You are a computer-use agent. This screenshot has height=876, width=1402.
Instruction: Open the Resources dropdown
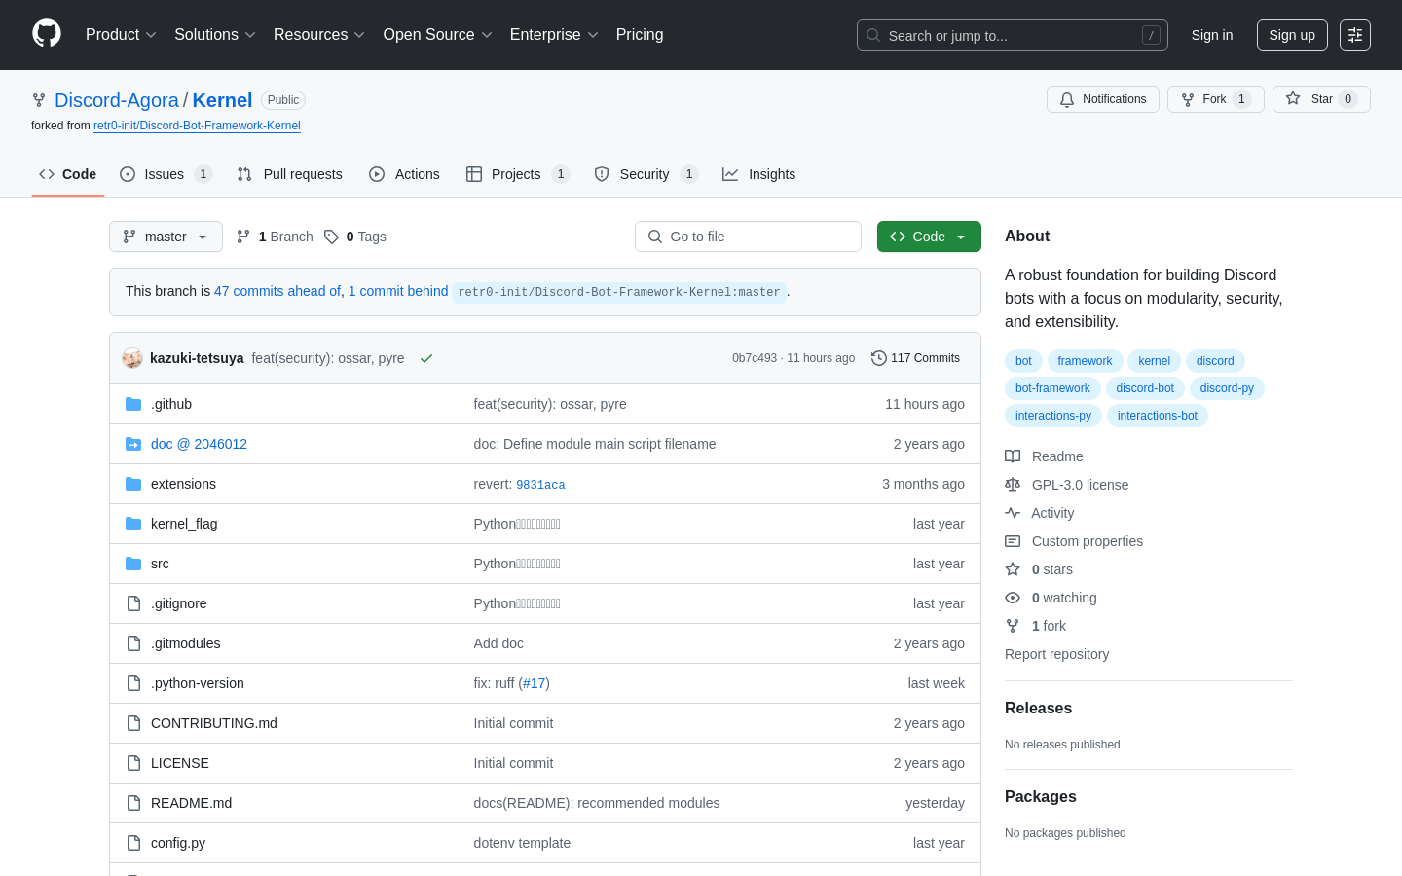coord(319,35)
